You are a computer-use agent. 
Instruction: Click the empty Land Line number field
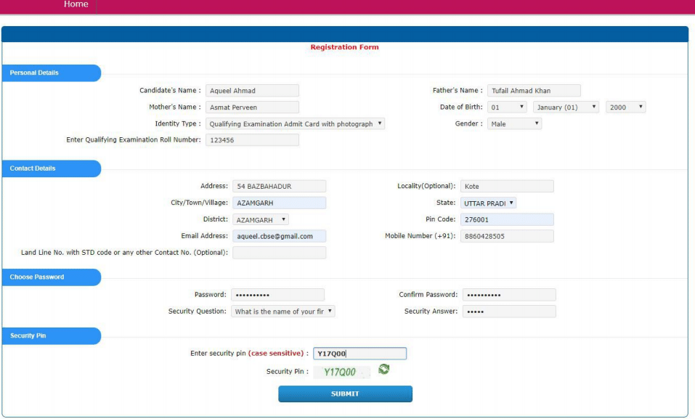[279, 253]
